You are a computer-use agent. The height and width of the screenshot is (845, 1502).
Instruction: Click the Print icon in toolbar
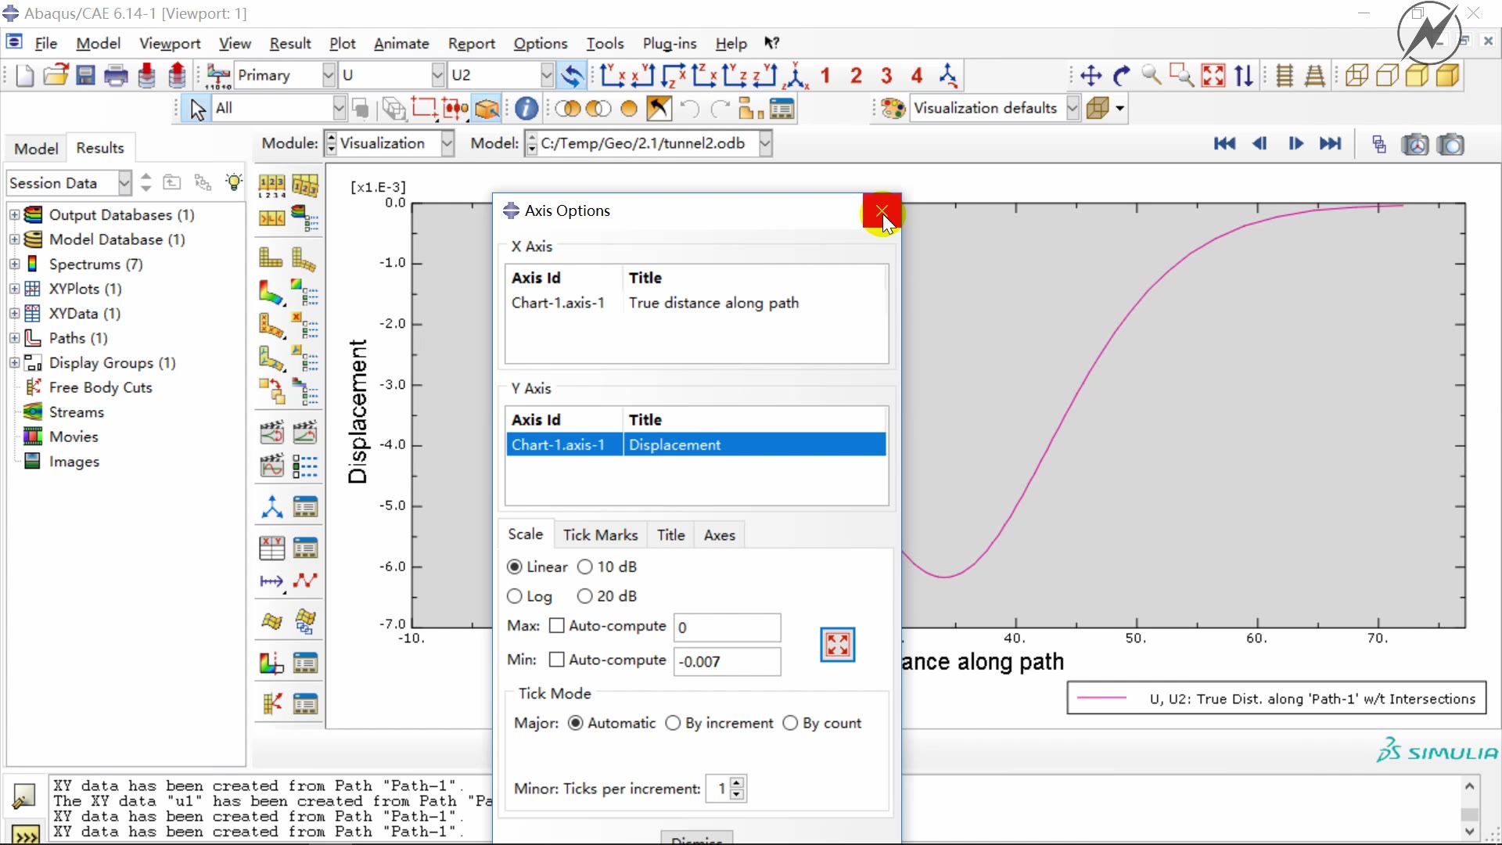(x=116, y=75)
